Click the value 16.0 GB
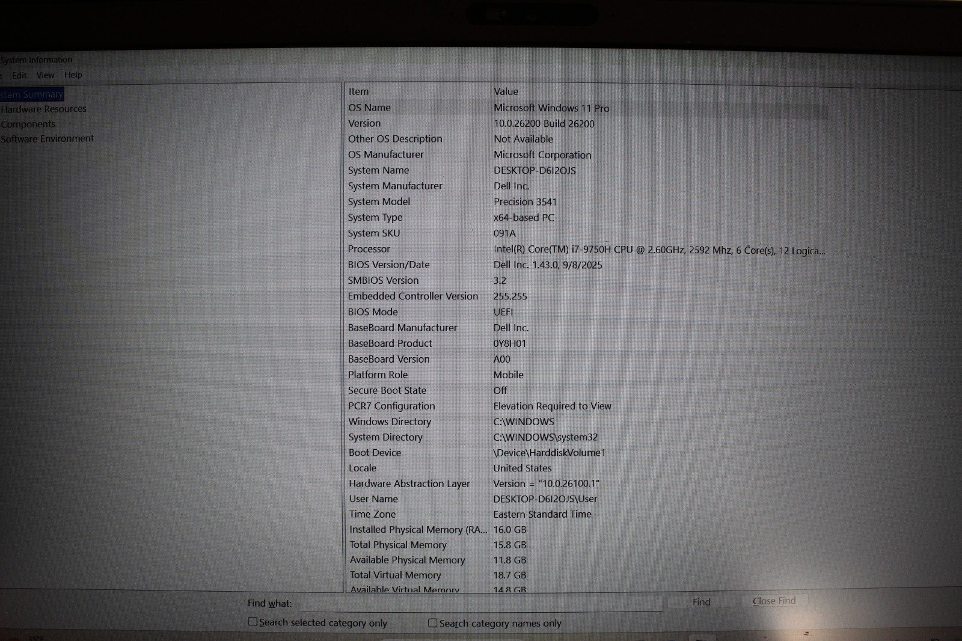Viewport: 962px width, 641px height. click(510, 529)
